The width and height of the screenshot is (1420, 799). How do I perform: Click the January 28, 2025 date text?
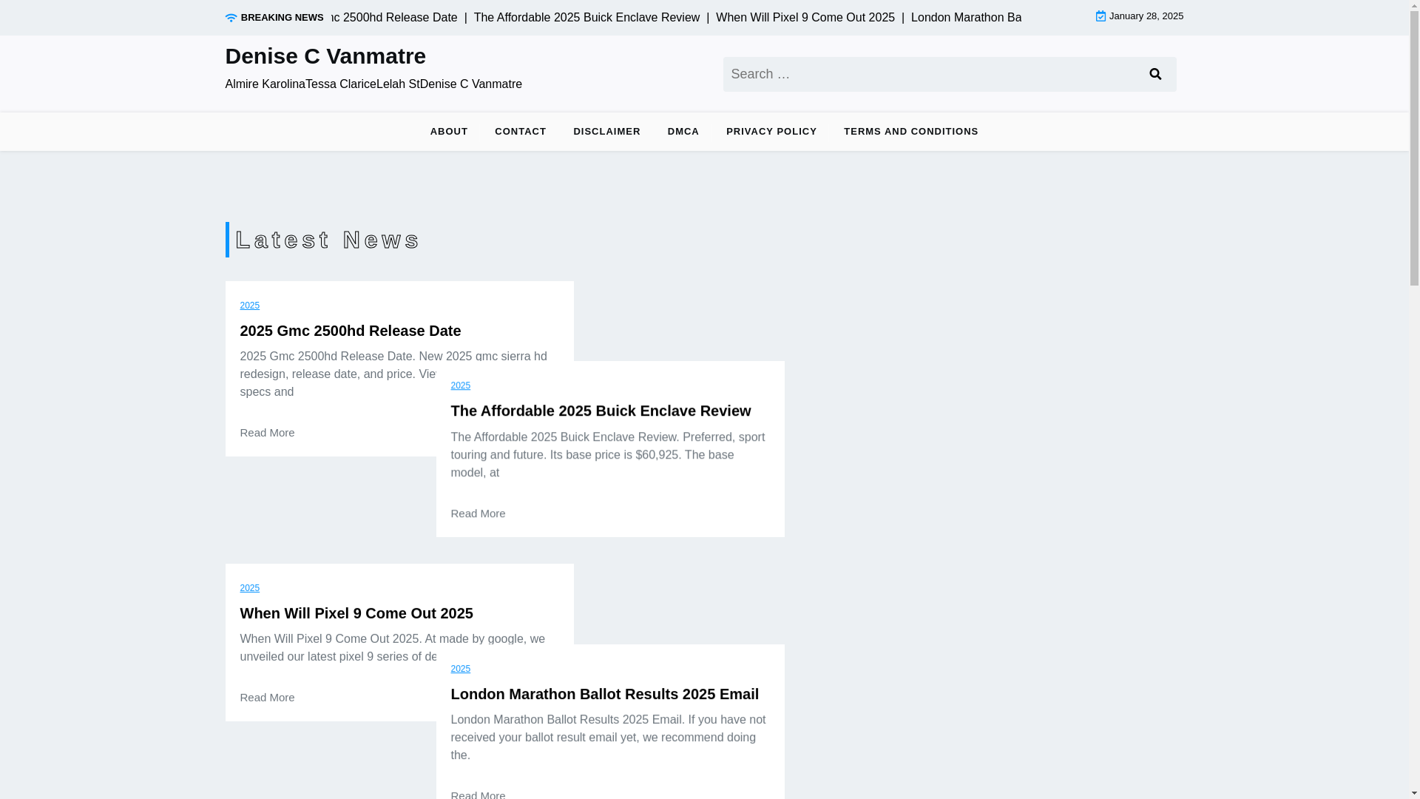tap(1146, 16)
